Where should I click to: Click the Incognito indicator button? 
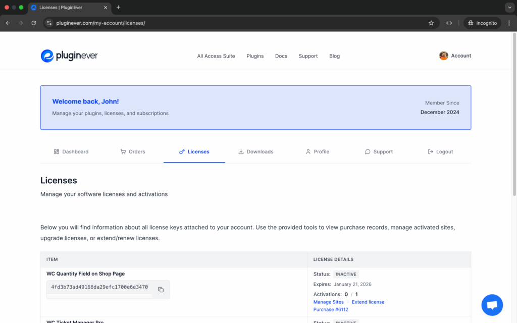[482, 23]
